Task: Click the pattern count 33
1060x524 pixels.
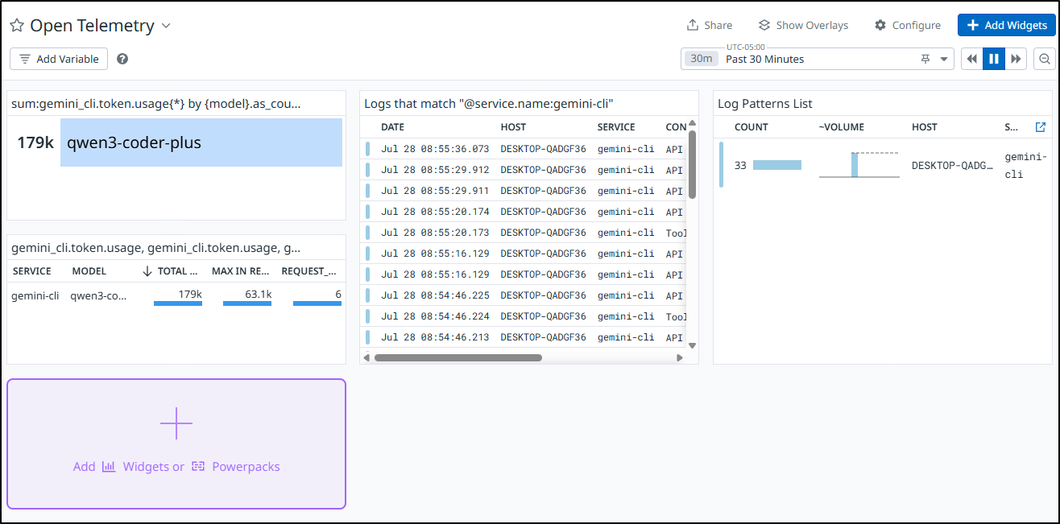Action: pyautogui.click(x=741, y=165)
